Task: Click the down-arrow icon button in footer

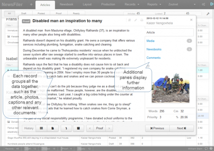Action: tap(66, 128)
